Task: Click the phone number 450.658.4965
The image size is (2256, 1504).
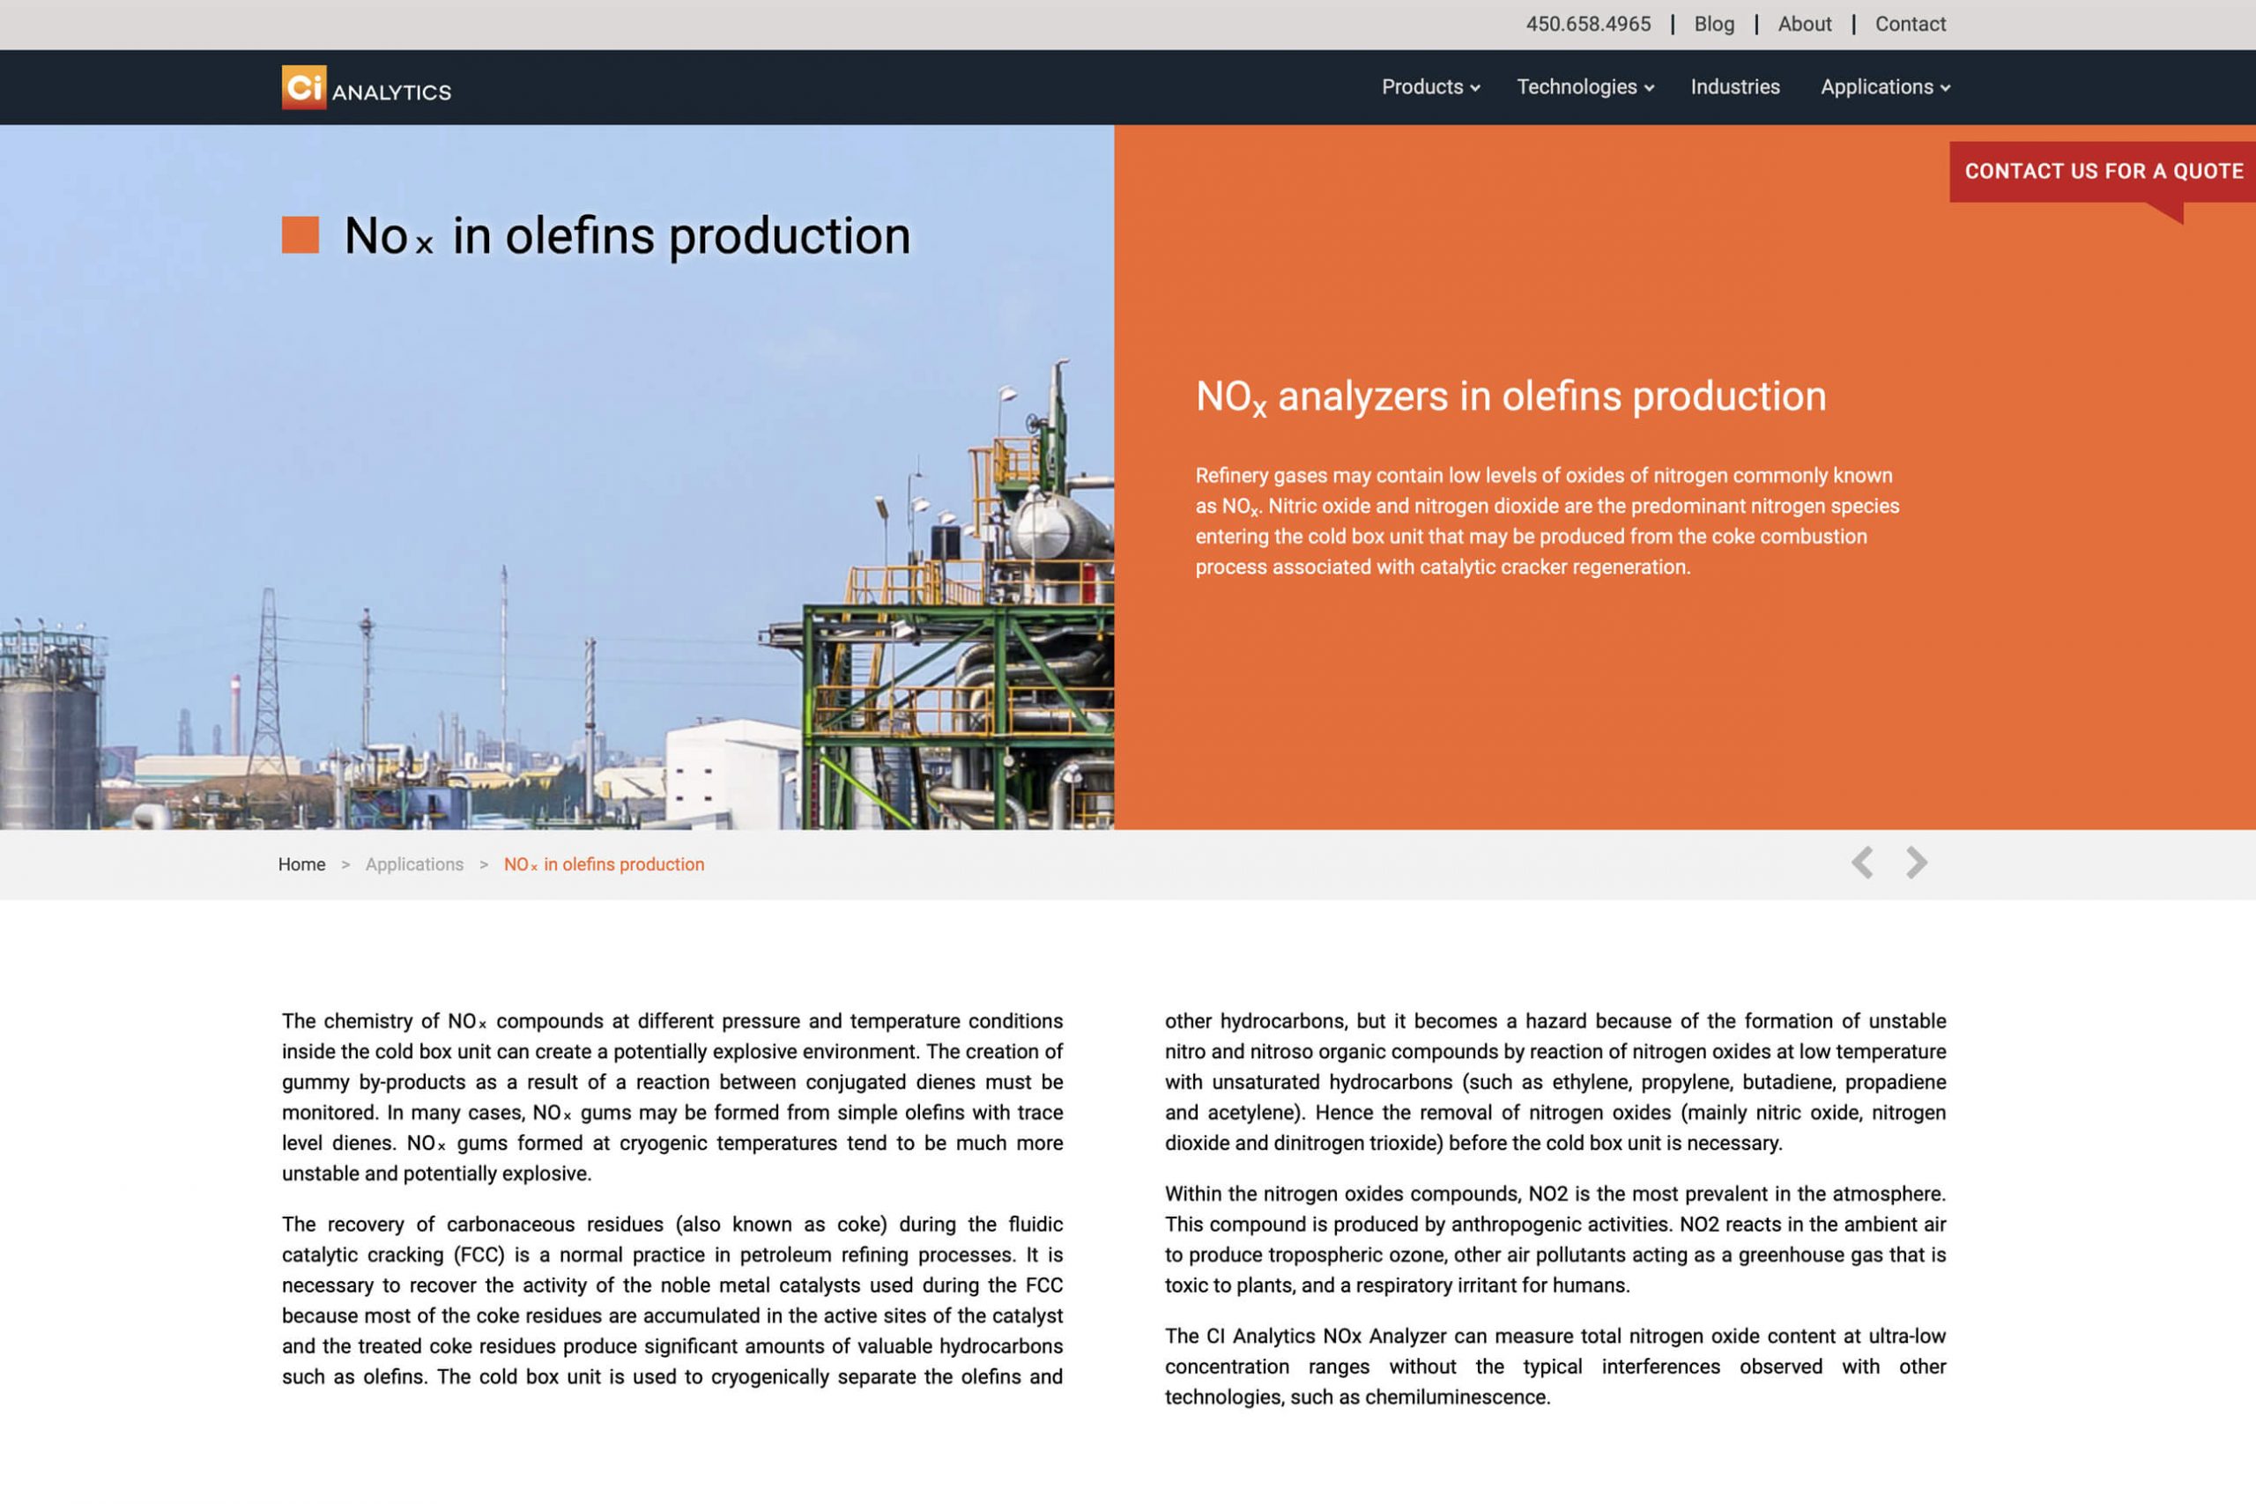Action: tap(1587, 24)
